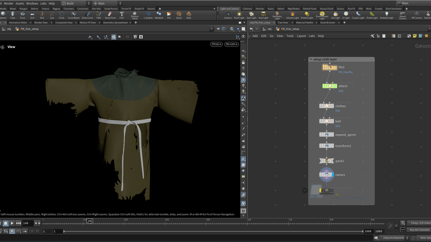Click the Helix shelf tool
Screen dimensions: 431x242
tap(189, 15)
